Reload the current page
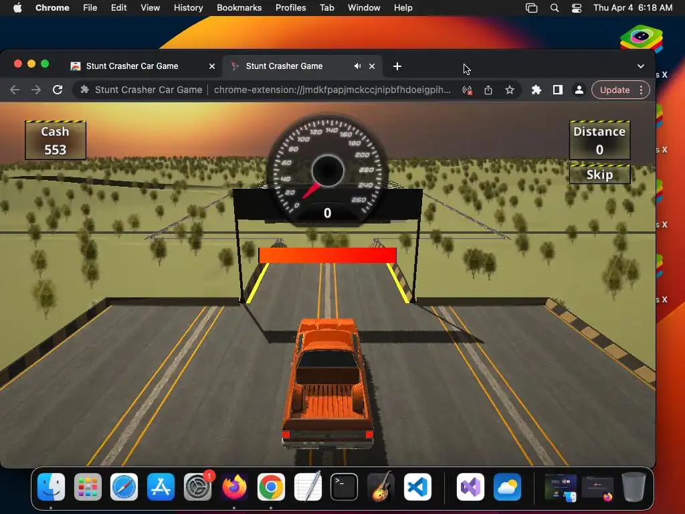 click(58, 90)
